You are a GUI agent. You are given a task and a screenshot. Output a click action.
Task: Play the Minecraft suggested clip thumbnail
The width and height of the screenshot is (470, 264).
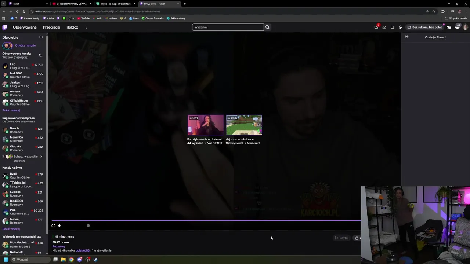pyautogui.click(x=244, y=125)
